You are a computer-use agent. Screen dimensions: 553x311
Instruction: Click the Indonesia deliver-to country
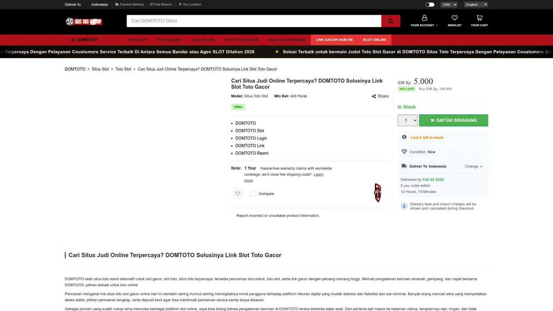point(99,4)
